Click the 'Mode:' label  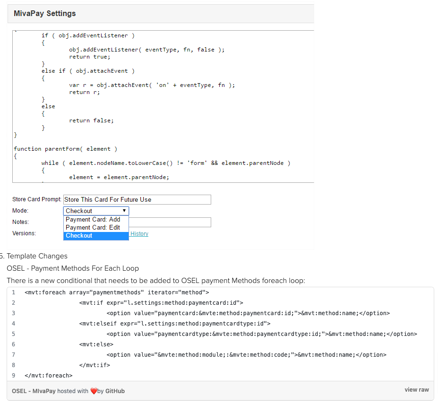[x=20, y=211]
